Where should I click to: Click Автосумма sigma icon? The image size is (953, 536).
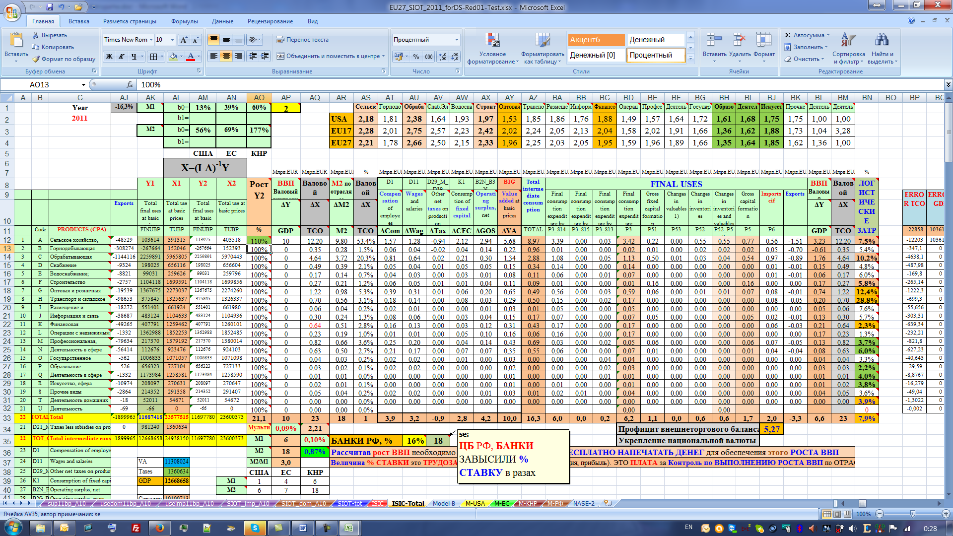(788, 35)
